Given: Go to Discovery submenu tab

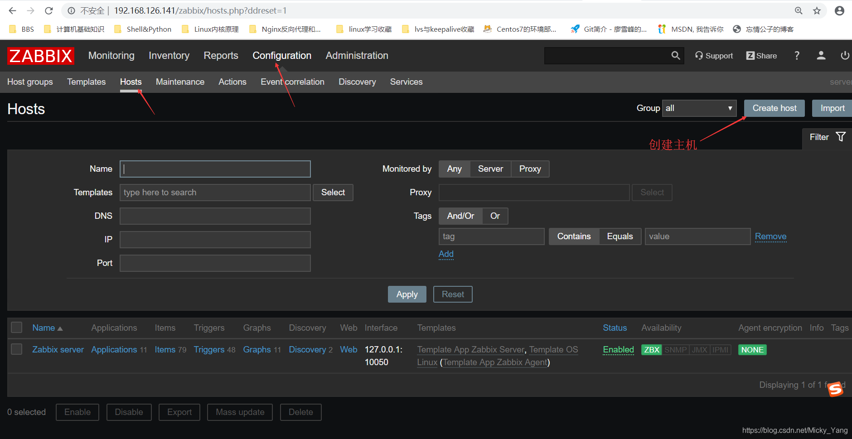Looking at the screenshot, I should [357, 82].
